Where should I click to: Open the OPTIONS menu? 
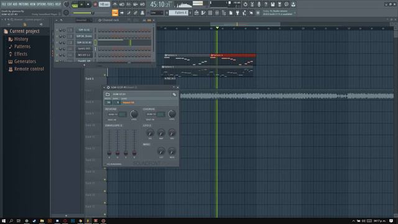coord(42,4)
